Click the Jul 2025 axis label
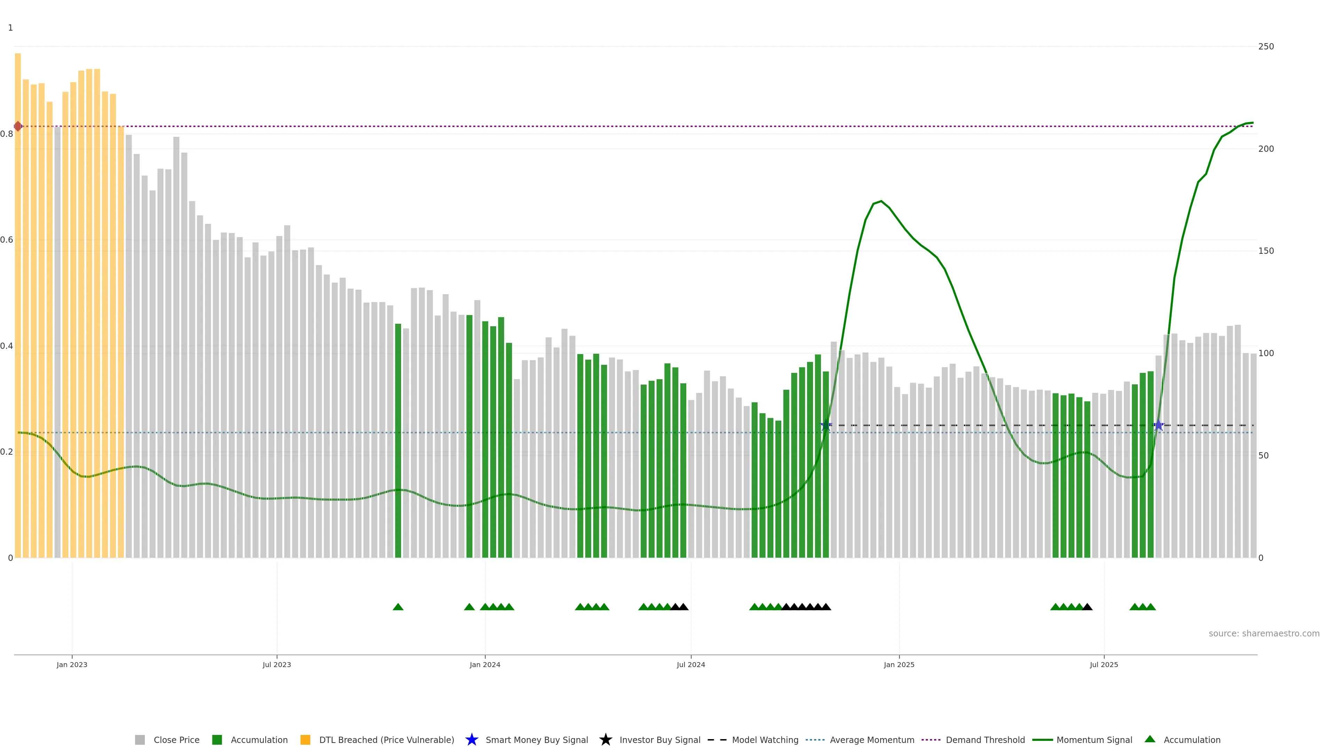The width and height of the screenshot is (1337, 752). (x=1104, y=665)
